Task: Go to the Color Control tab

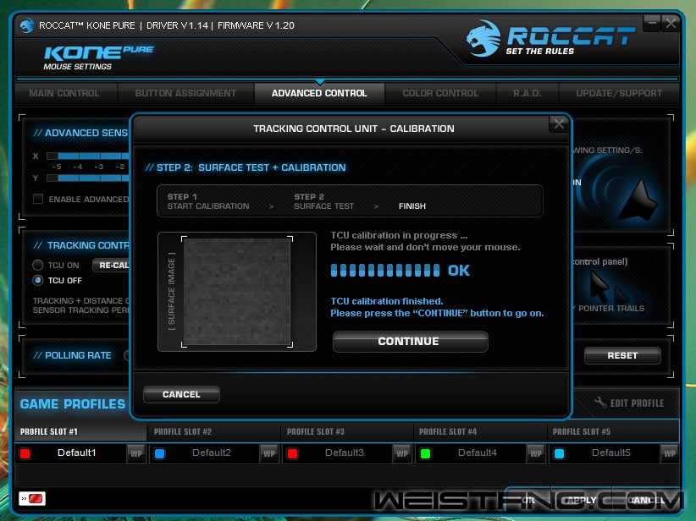Action: tap(440, 93)
